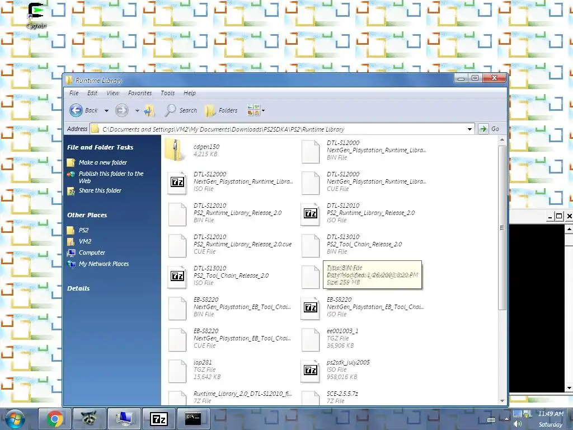Viewport: 573px width, 430px height.
Task: Click the raccoon taskbar application icon
Action: click(90, 419)
